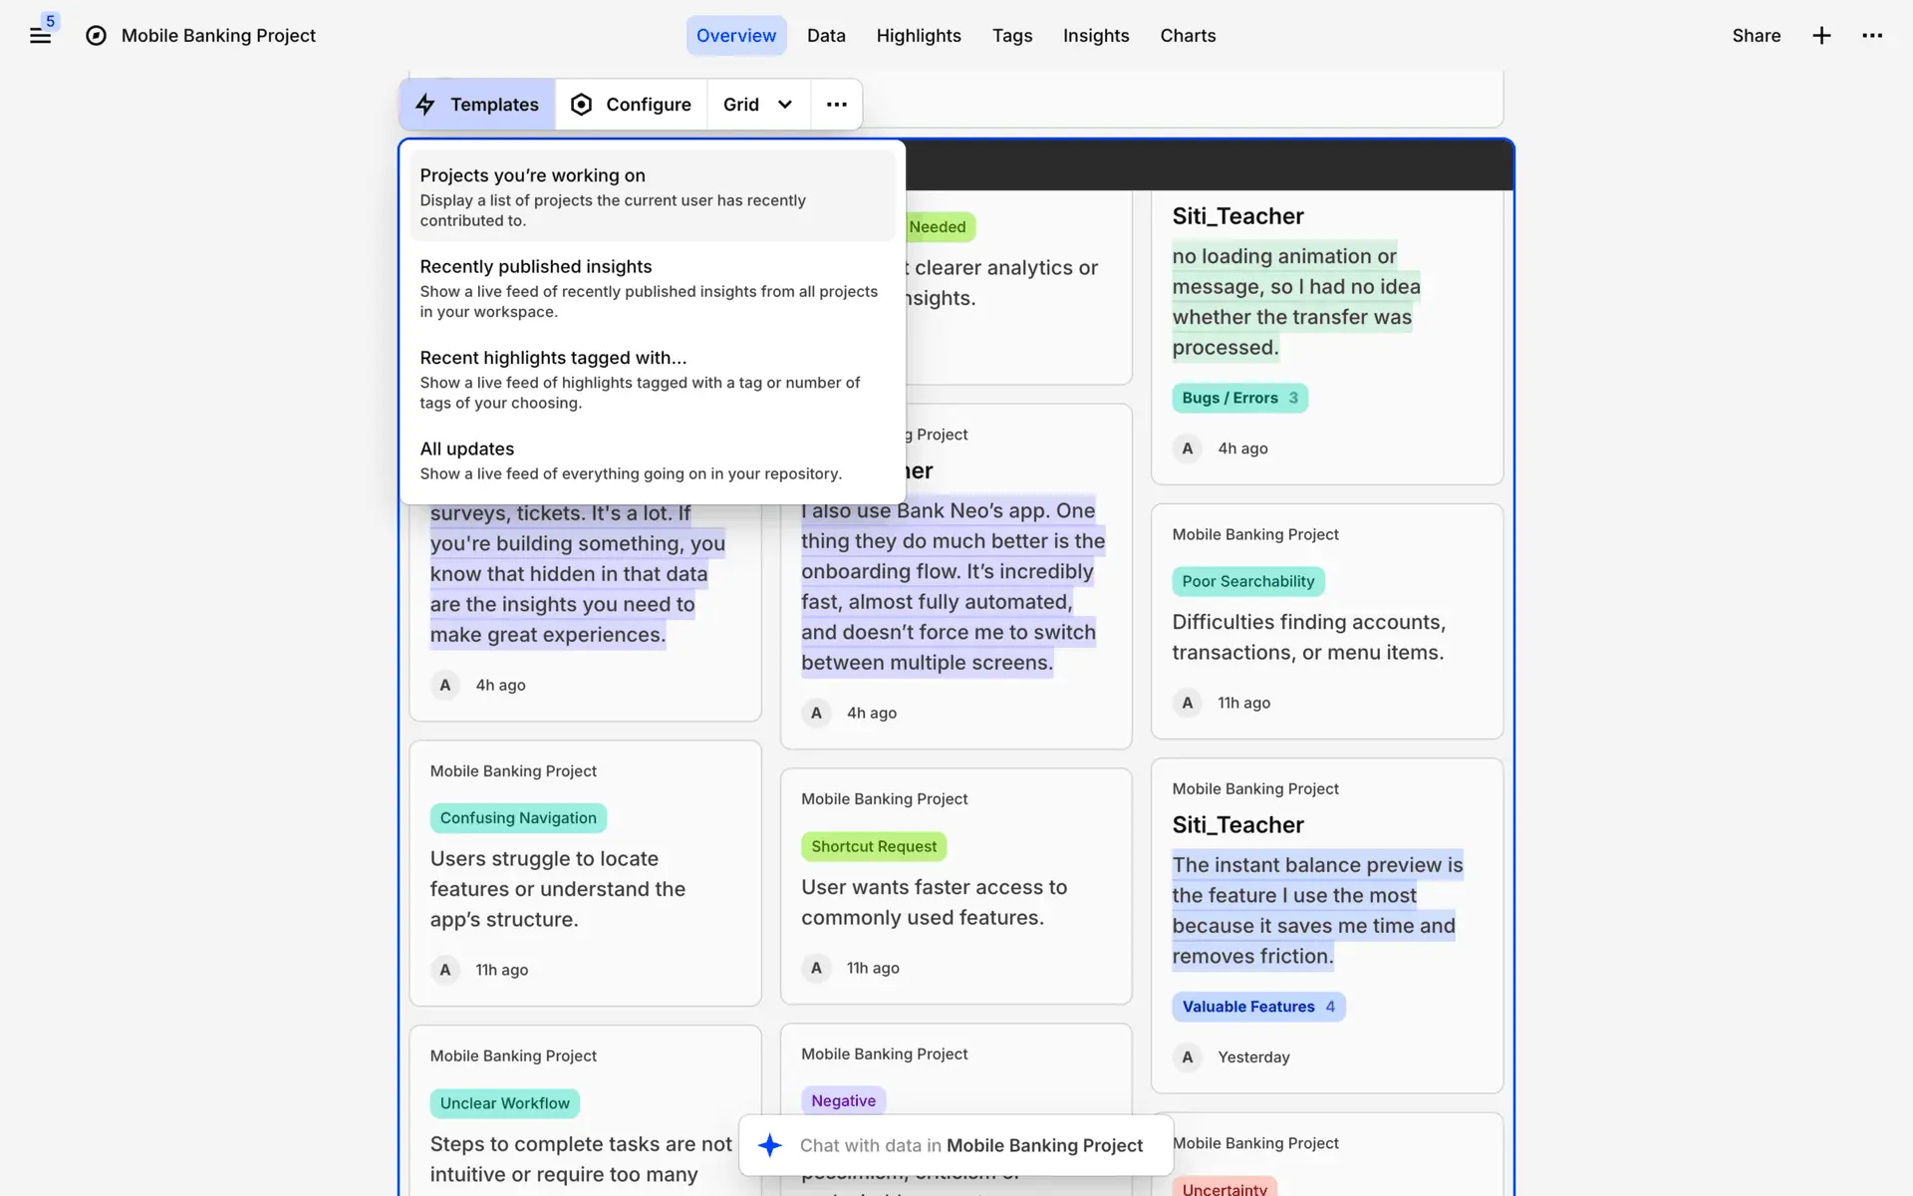The height and width of the screenshot is (1196, 1913).
Task: Open the toolbar ellipsis more options
Action: pyautogui.click(x=836, y=105)
